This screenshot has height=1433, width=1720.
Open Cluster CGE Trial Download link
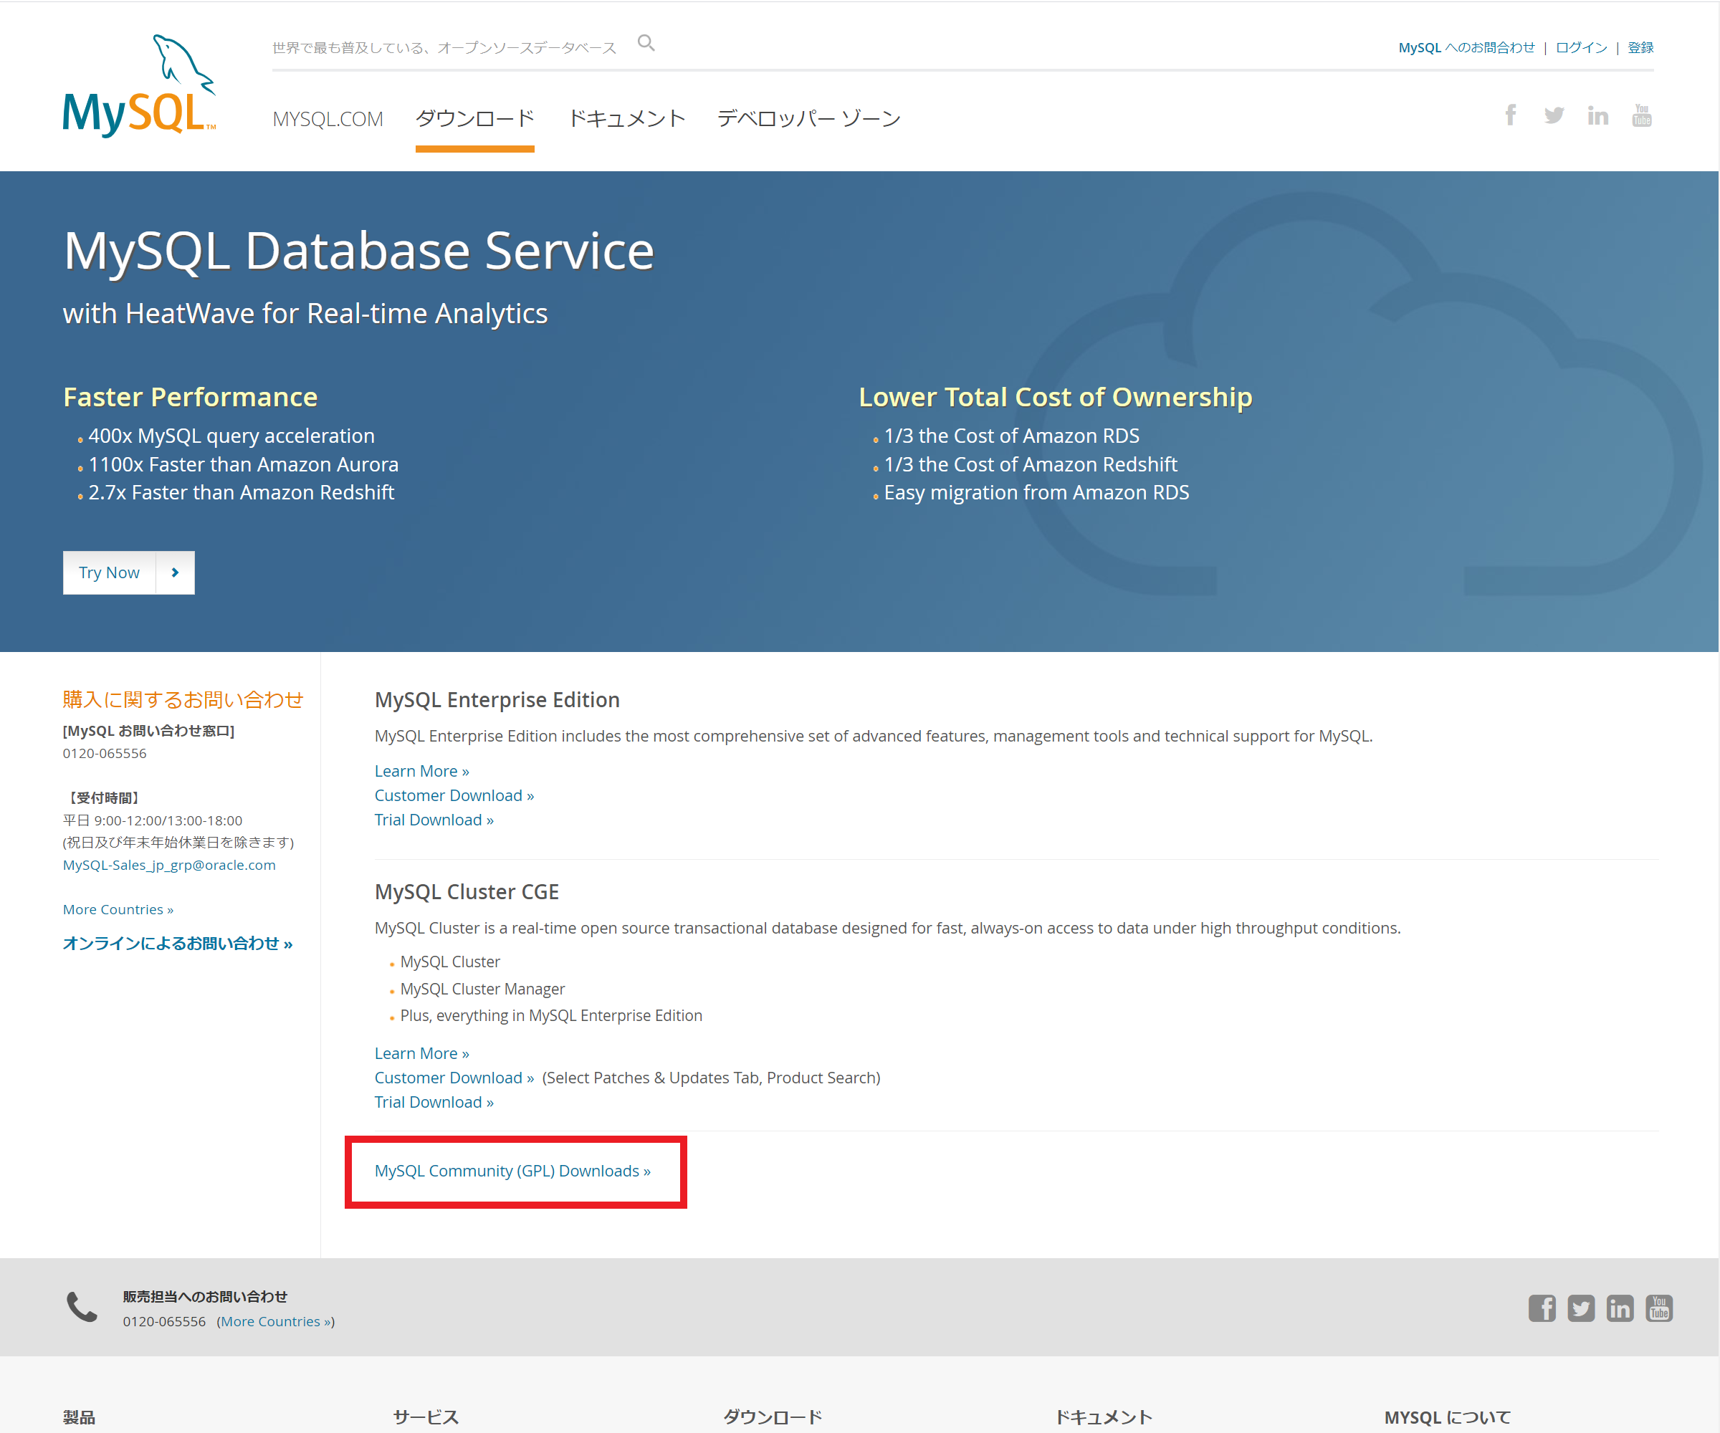[x=434, y=1102]
